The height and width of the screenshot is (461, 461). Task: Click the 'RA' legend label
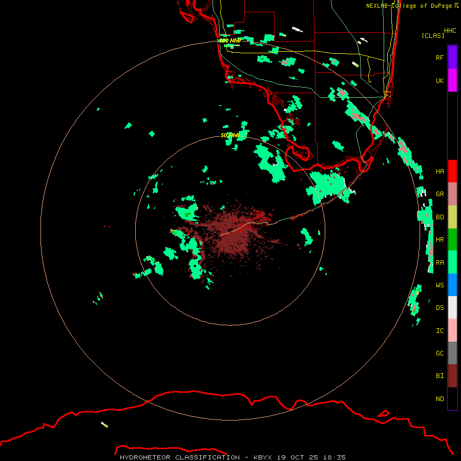(440, 263)
